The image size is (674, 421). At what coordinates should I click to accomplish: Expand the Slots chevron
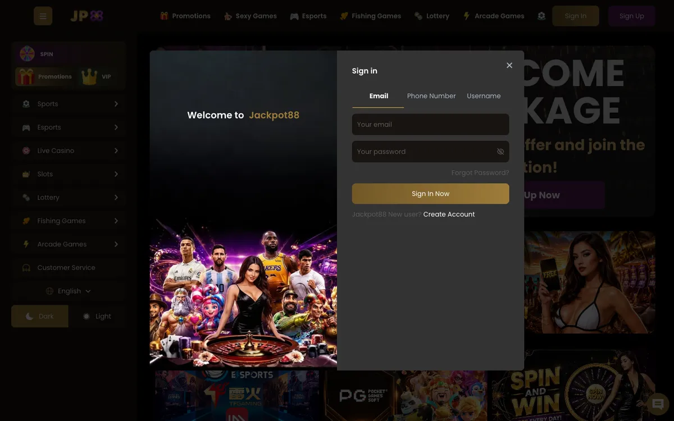point(116,174)
